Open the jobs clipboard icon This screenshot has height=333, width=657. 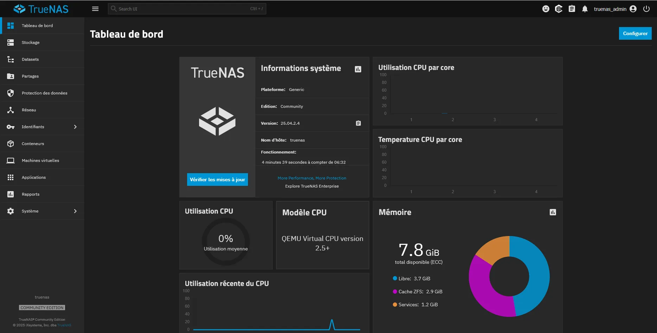point(572,9)
